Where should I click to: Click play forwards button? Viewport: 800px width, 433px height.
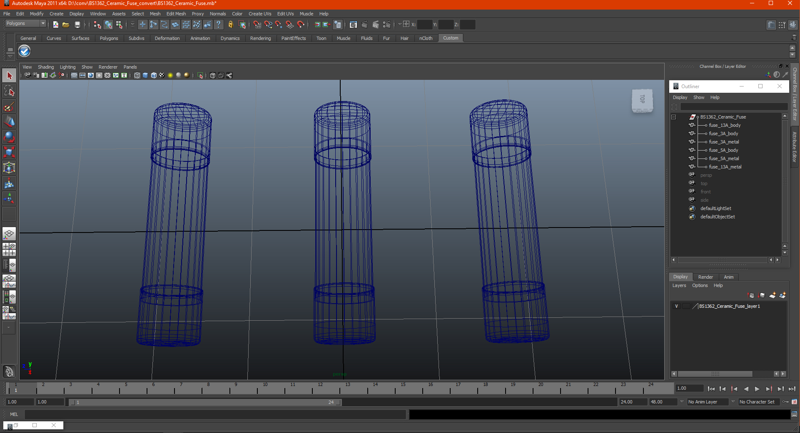click(x=757, y=389)
